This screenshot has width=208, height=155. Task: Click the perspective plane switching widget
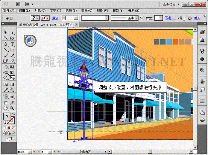30,41
